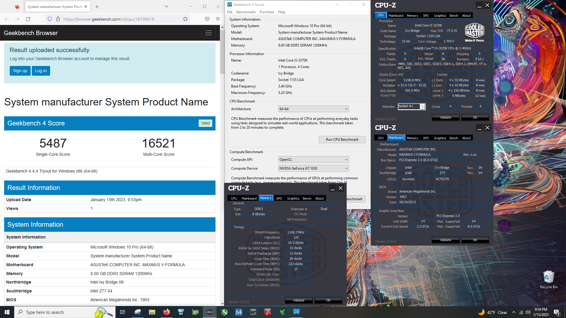Click the taskbar clock showing 9:54 PM

(x=541, y=312)
